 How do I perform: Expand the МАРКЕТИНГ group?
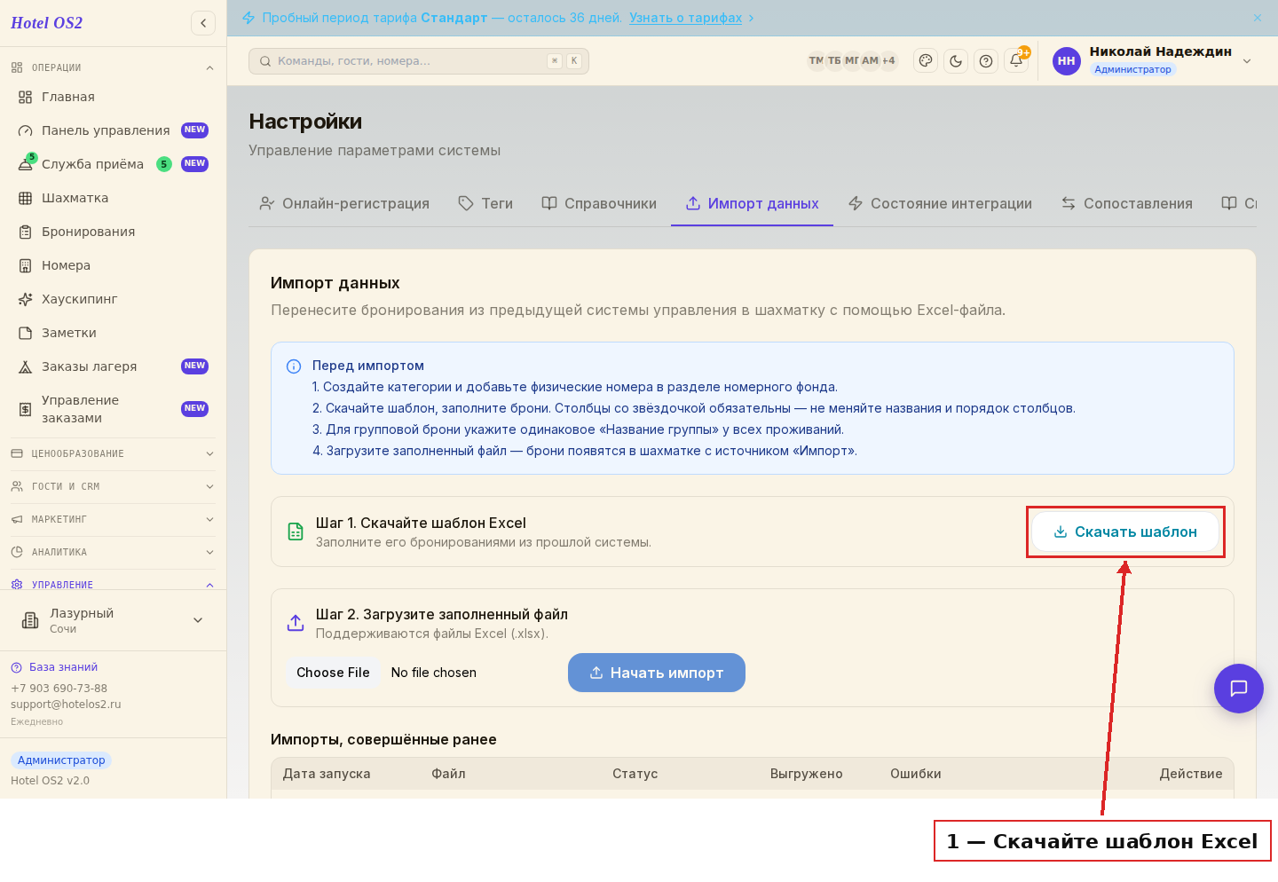click(113, 519)
